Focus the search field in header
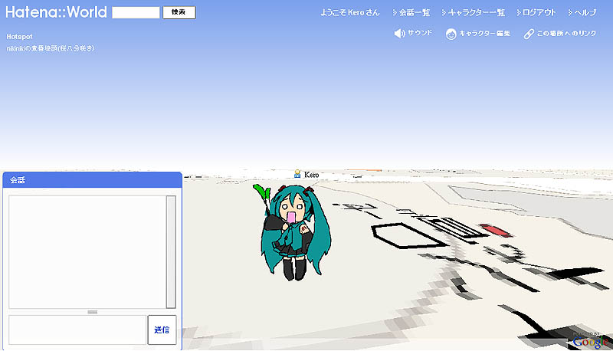 click(136, 12)
